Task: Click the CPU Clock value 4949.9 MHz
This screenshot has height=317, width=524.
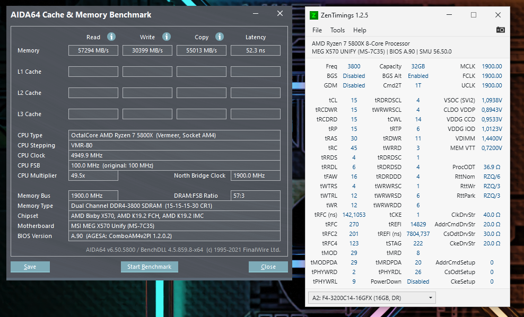Action: [174, 155]
